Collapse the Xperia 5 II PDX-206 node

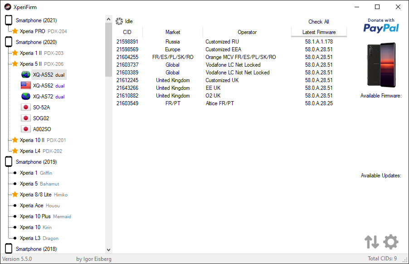click(41, 64)
